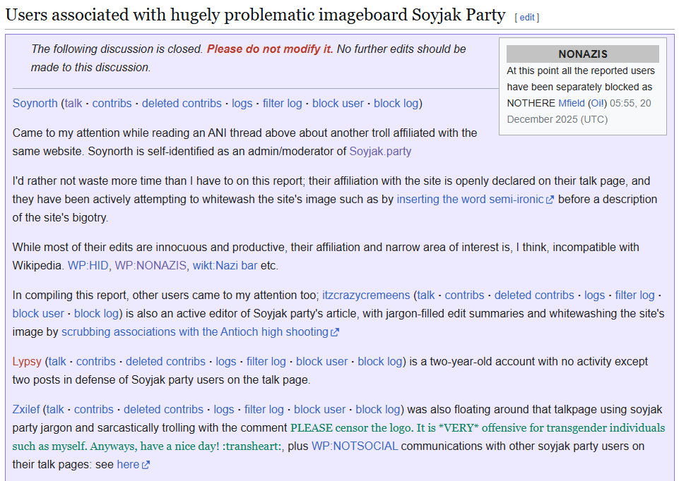Viewport: 679px width, 481px height.
Task: Open 'inserting the word semi-ironic' external link
Action: click(470, 199)
